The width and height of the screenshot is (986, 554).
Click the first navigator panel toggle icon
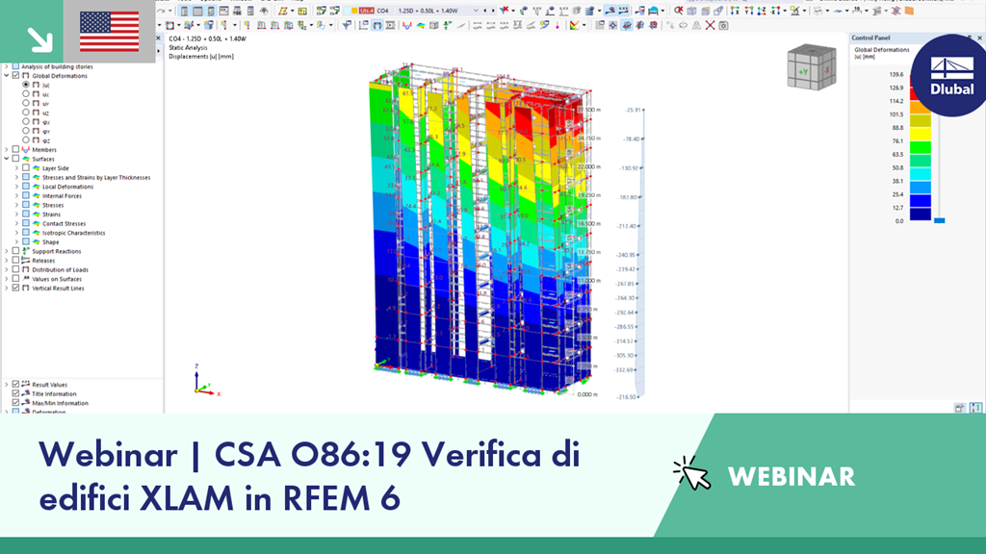[x=184, y=11]
